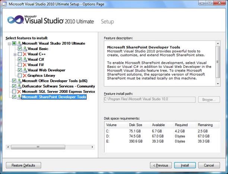Select the Visual C++ feature label
Viewport: 228px width, 174px height.
(x=37, y=54)
